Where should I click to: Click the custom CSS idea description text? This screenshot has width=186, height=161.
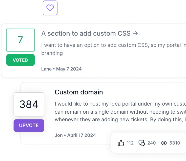111,46
